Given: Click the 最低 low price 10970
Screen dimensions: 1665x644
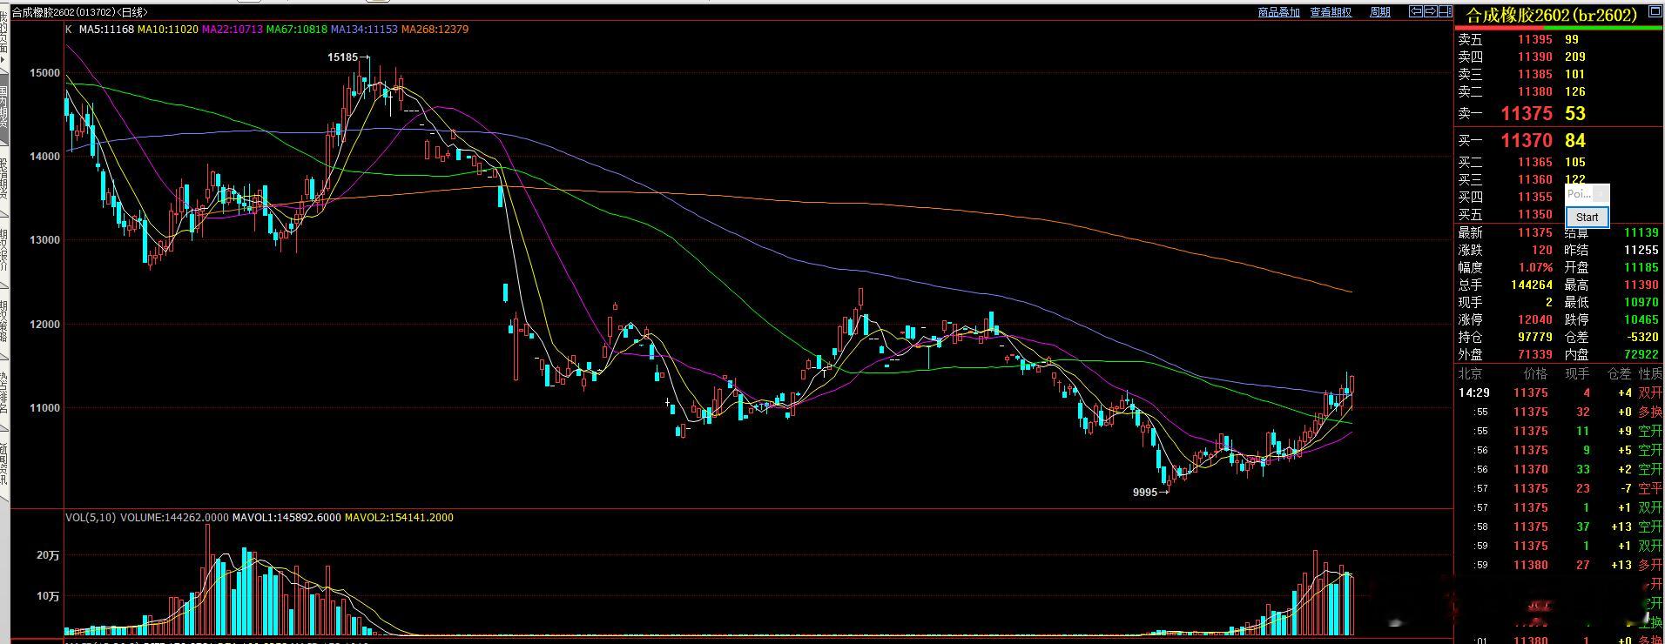Looking at the screenshot, I should tap(1641, 302).
